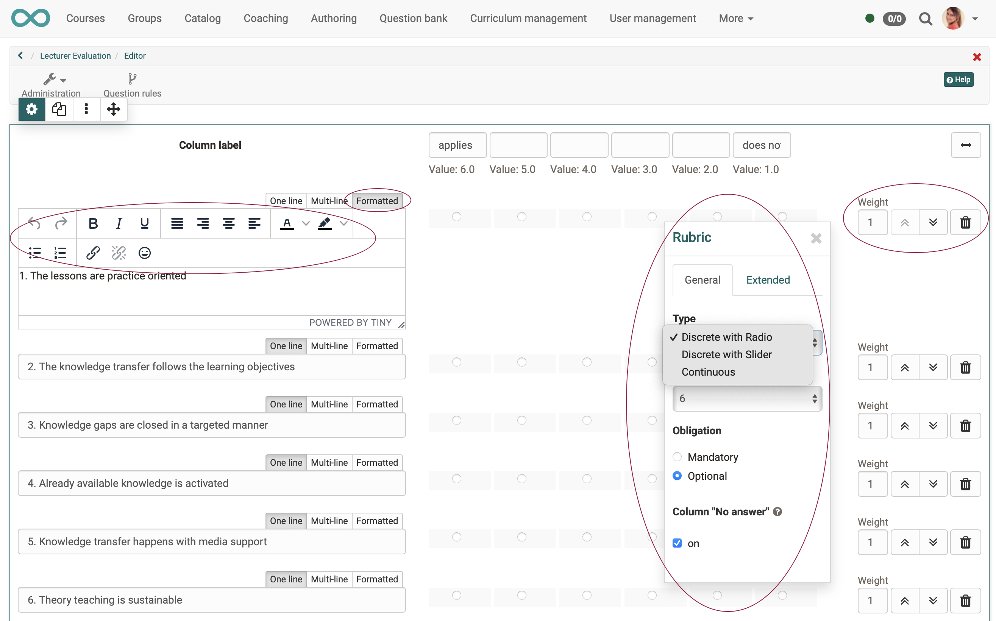Image resolution: width=996 pixels, height=621 pixels.
Task: Uncheck the "No answer" column checkbox
Action: point(677,543)
